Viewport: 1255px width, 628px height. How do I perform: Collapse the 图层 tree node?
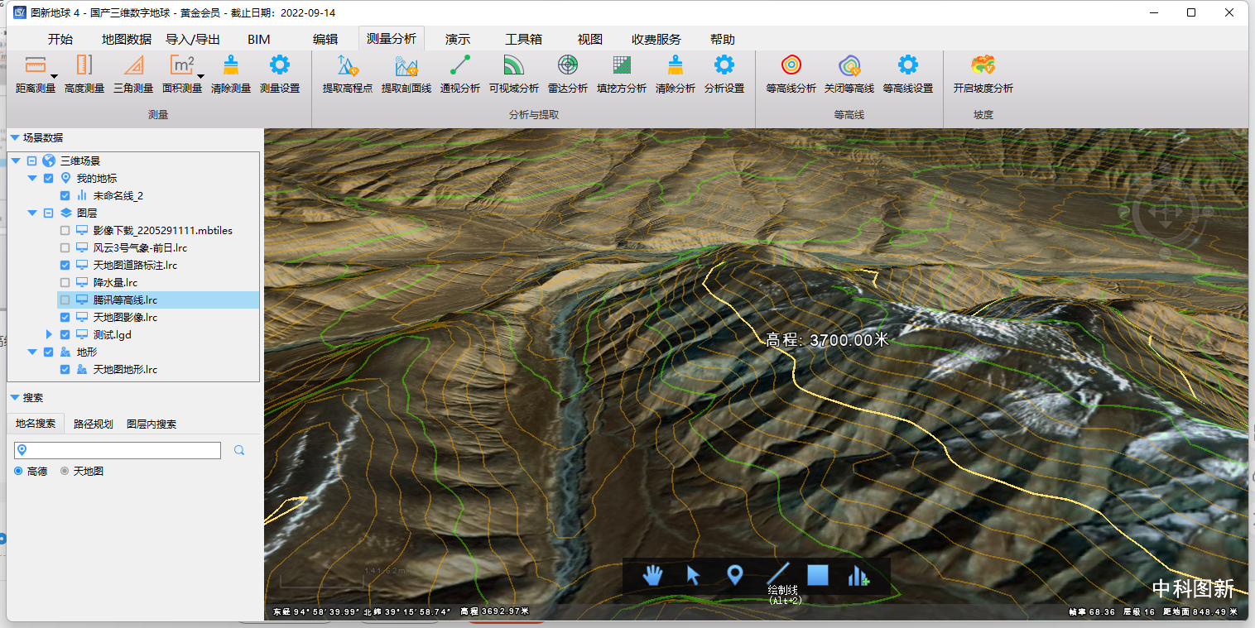(32, 213)
